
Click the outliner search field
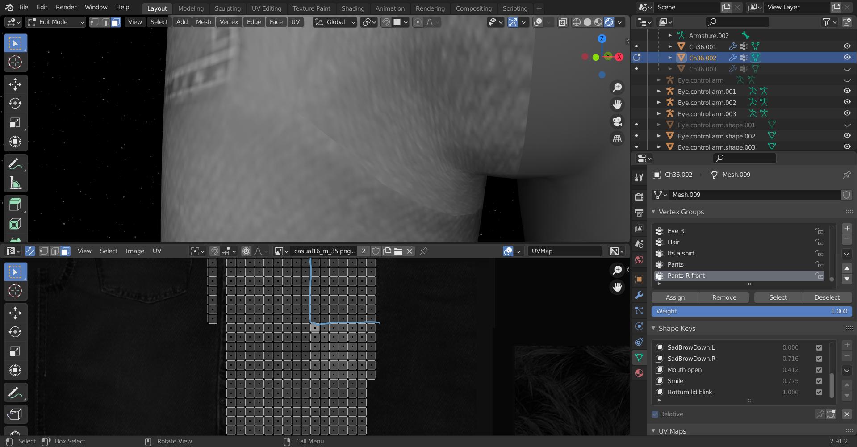737,22
